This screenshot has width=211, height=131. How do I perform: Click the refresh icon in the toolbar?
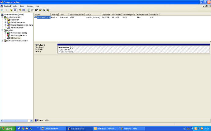(29, 10)
